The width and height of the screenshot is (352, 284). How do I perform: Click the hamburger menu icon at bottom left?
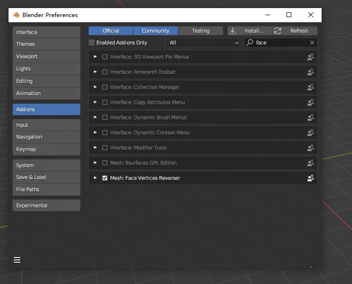point(17,260)
